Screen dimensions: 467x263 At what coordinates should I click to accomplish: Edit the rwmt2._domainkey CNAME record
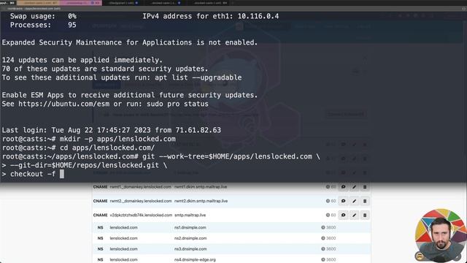pos(354,201)
